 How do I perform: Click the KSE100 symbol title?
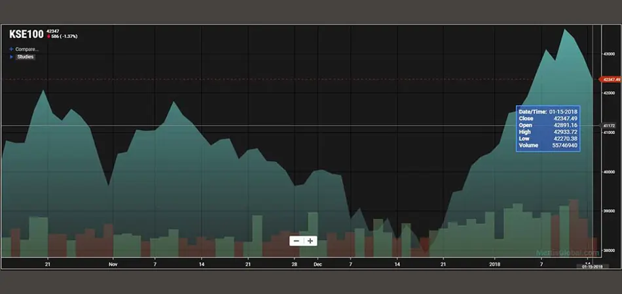26,33
